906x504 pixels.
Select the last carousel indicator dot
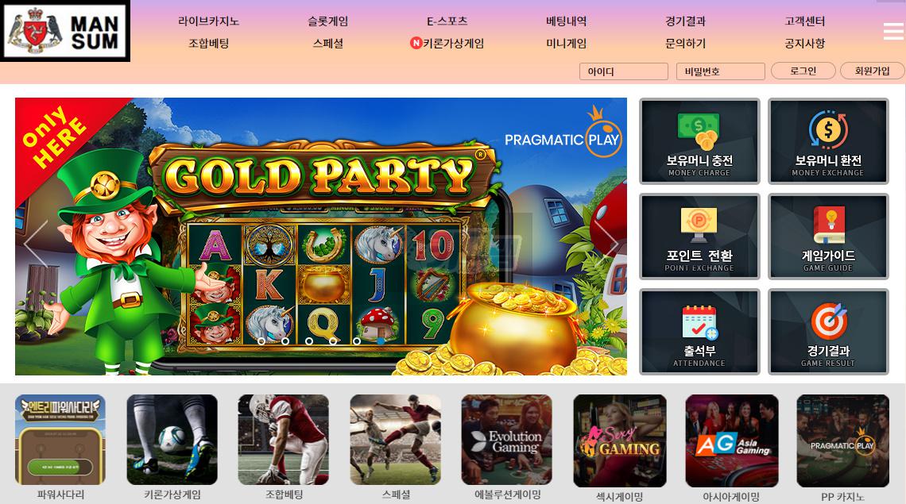[x=357, y=341]
